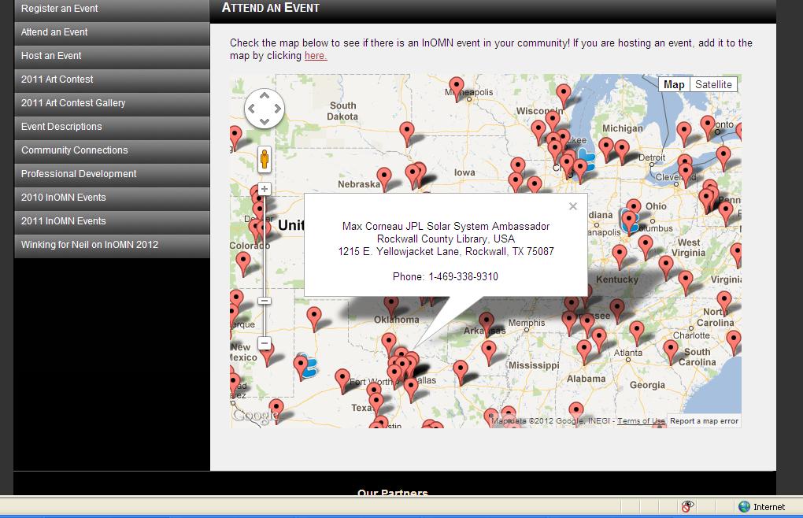Image resolution: width=803 pixels, height=518 pixels.
Task: Close the Rockwall County Library info popup
Action: 573,206
